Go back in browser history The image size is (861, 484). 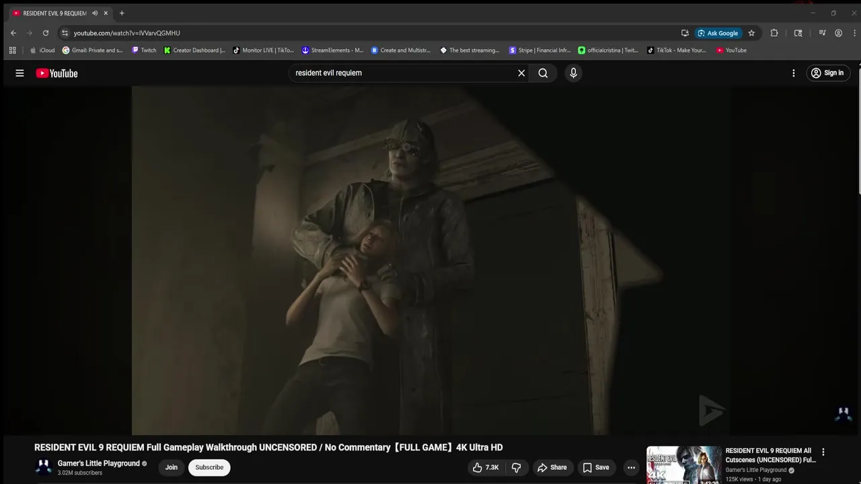13,33
